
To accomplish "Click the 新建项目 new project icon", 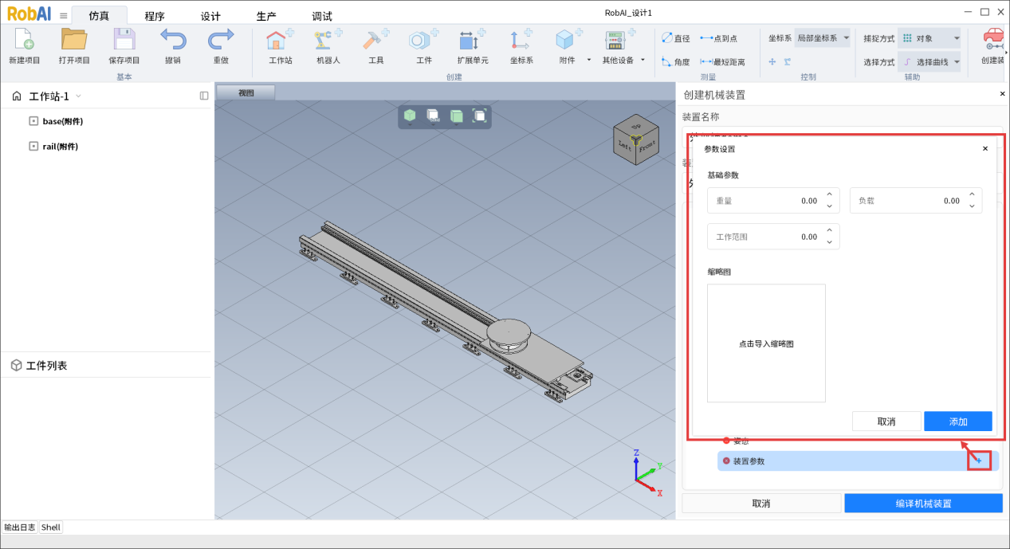I will click(x=24, y=40).
